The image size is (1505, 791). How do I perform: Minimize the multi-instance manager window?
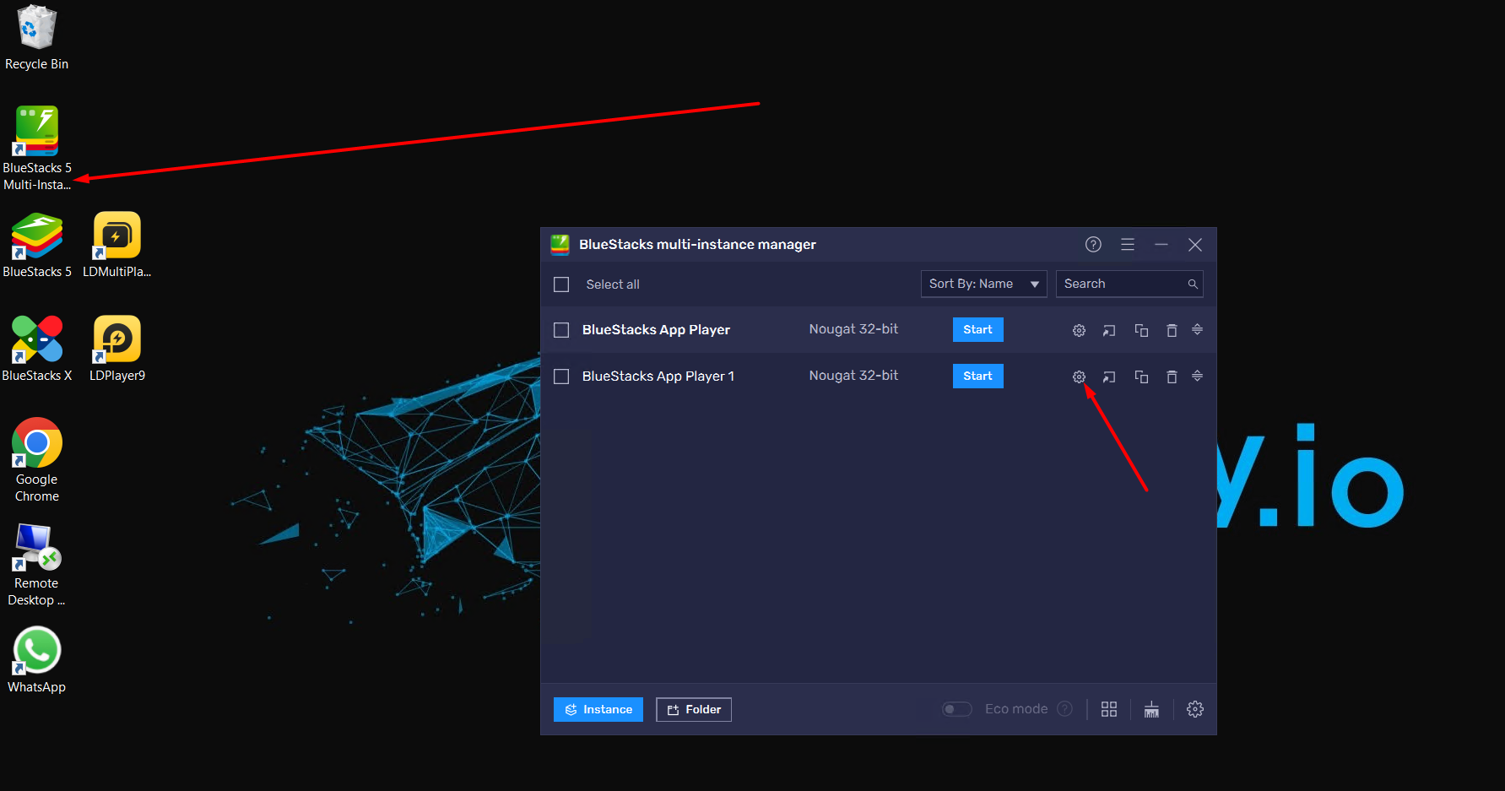[1161, 244]
